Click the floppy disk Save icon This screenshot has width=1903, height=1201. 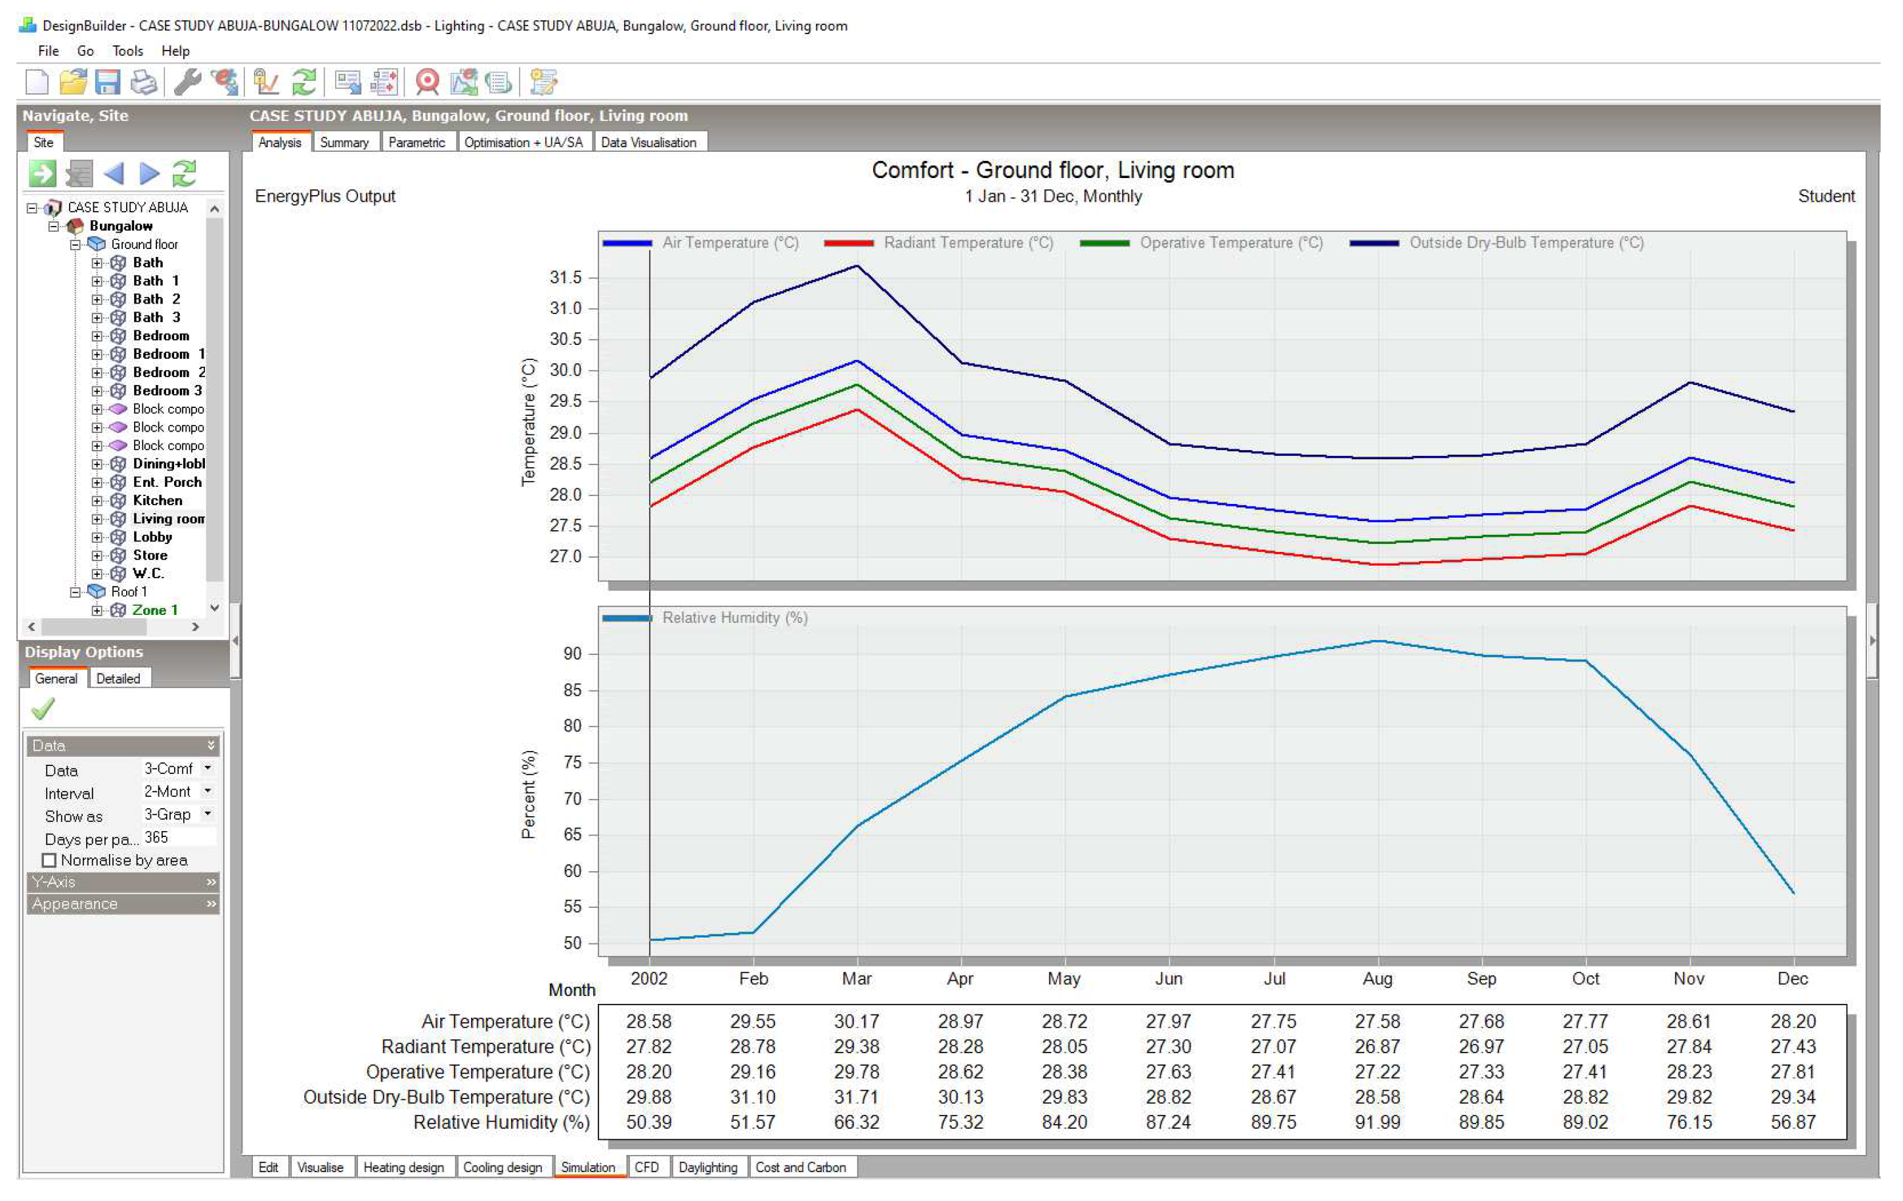108,82
